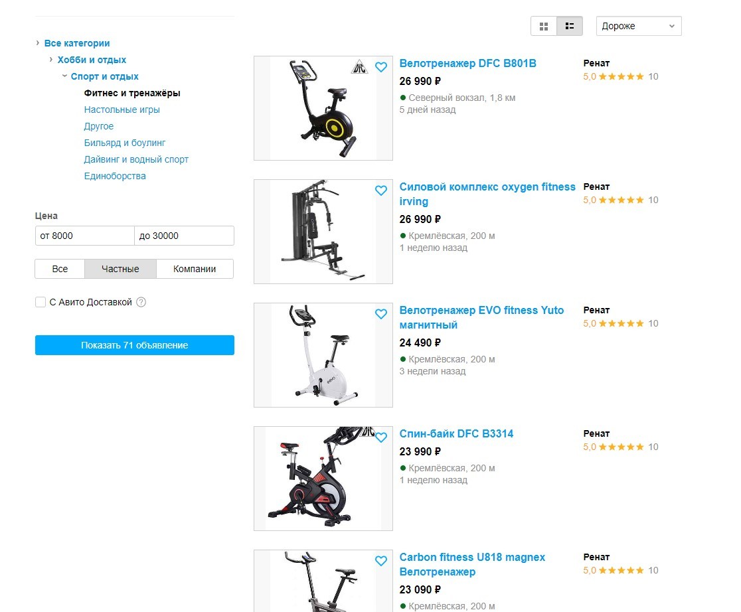Open the Авито Доставка help question icon
The width and height of the screenshot is (741, 612).
click(141, 302)
